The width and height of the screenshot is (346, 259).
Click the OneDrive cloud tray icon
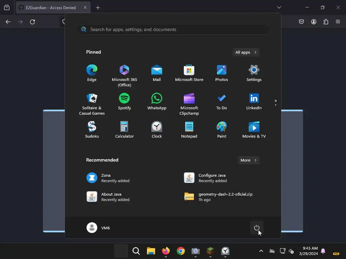point(272,251)
